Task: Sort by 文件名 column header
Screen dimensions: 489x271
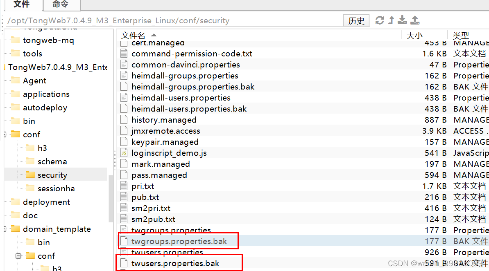Action: click(x=133, y=35)
